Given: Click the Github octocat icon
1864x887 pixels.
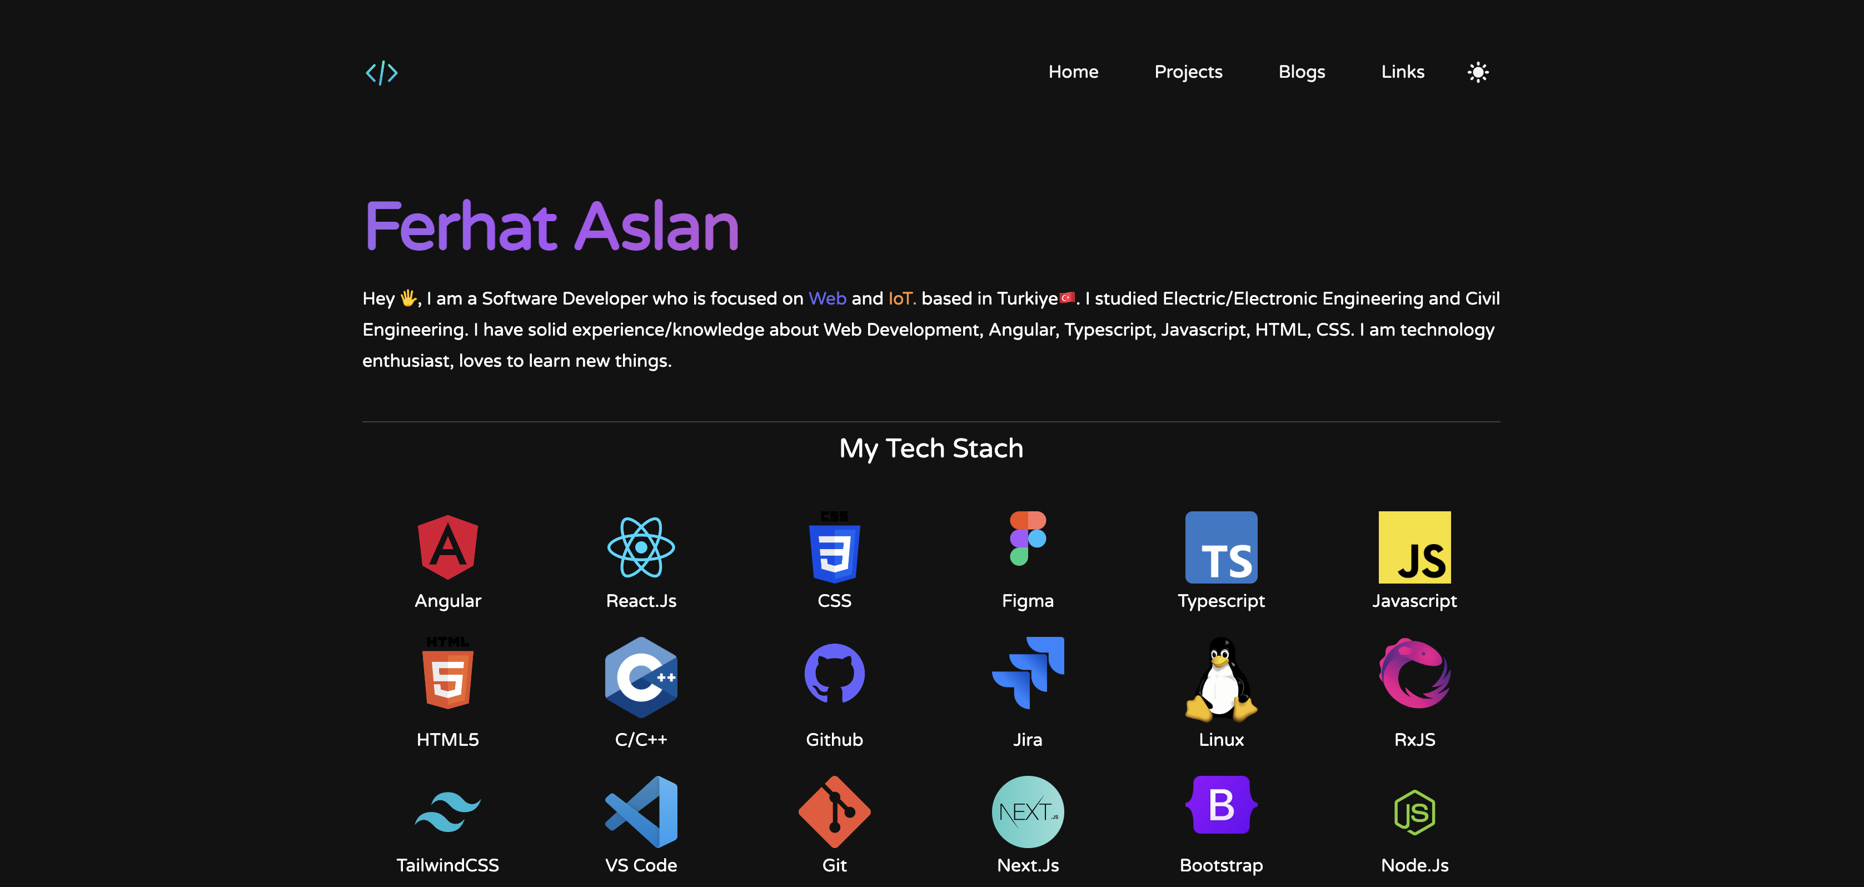Looking at the screenshot, I should pyautogui.click(x=834, y=673).
